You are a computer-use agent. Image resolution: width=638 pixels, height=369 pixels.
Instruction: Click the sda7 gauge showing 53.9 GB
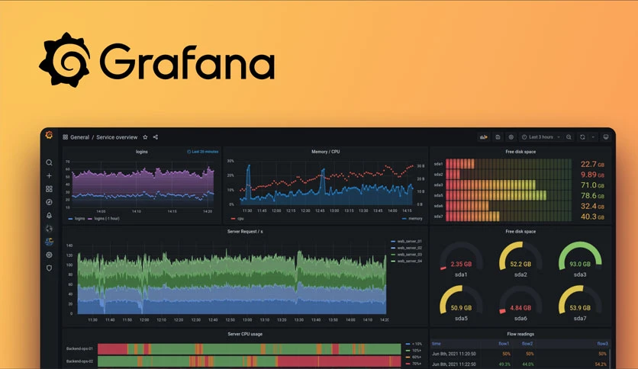point(580,303)
